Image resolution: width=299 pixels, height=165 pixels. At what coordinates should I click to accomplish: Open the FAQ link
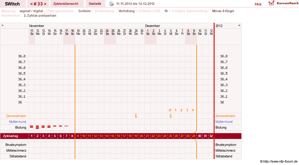258,4
